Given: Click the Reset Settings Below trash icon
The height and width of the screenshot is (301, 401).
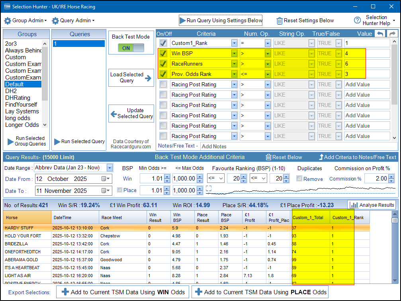Looking at the screenshot, I should (280, 21).
